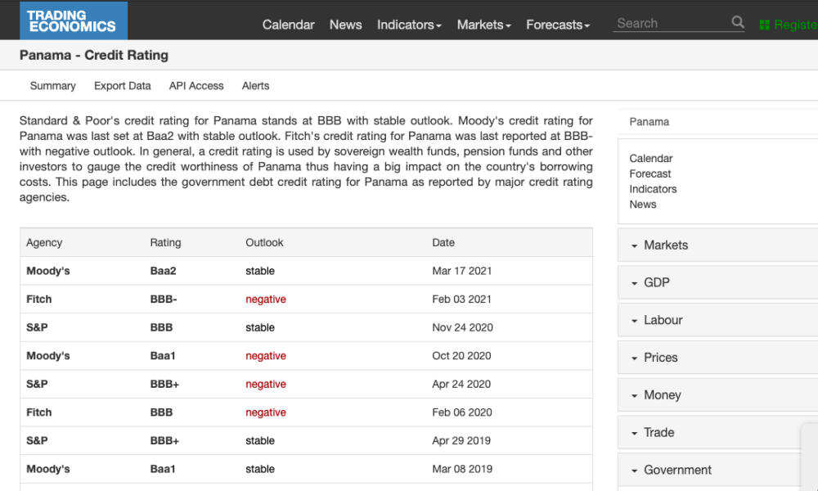Image resolution: width=818 pixels, height=491 pixels.
Task: Click the Mar 17 2021 date cell
Action: 461,271
